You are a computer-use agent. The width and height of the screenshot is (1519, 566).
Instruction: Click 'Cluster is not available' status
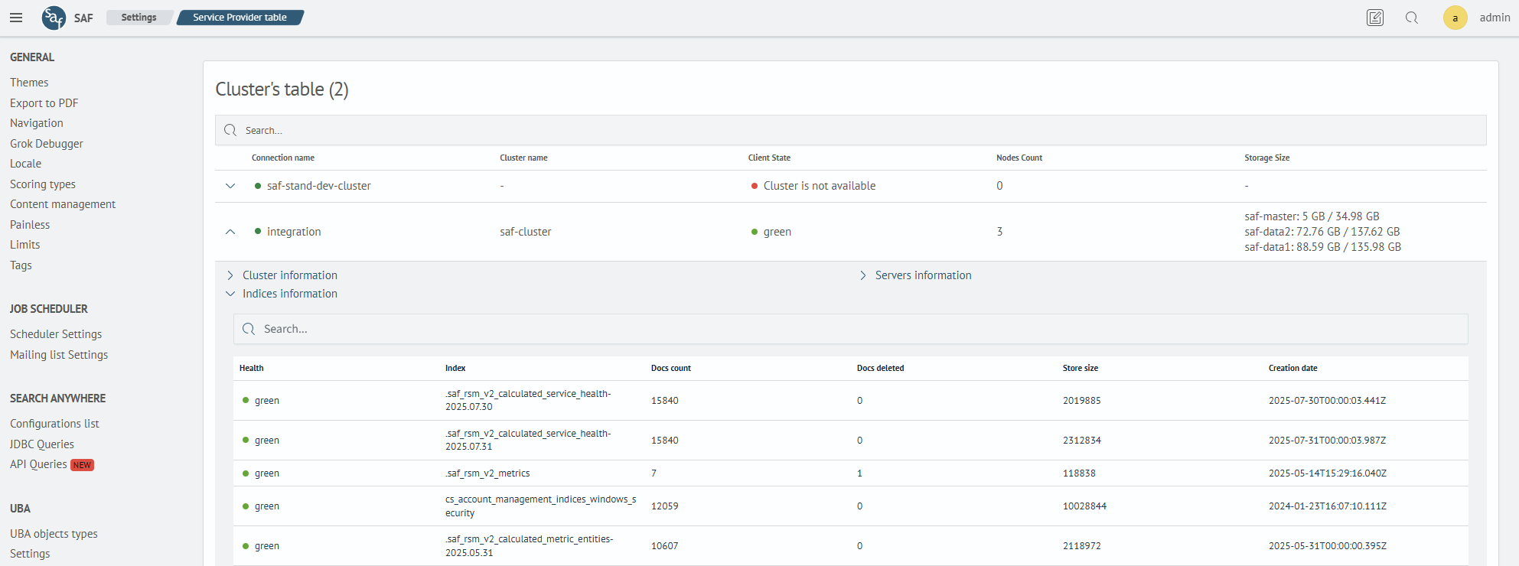pos(820,186)
